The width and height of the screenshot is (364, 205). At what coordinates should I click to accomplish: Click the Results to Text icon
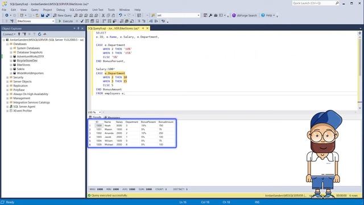click(122, 21)
